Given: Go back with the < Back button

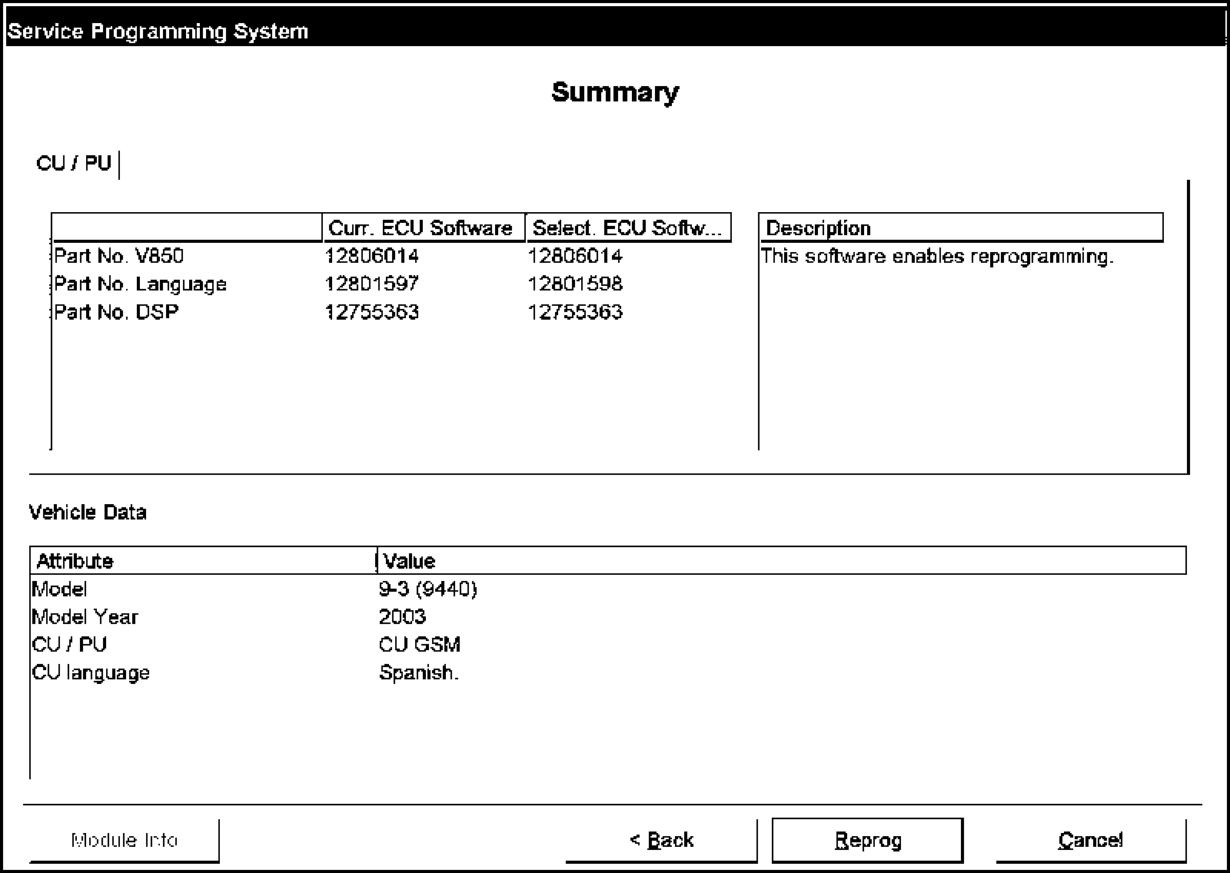Looking at the screenshot, I should (x=661, y=840).
